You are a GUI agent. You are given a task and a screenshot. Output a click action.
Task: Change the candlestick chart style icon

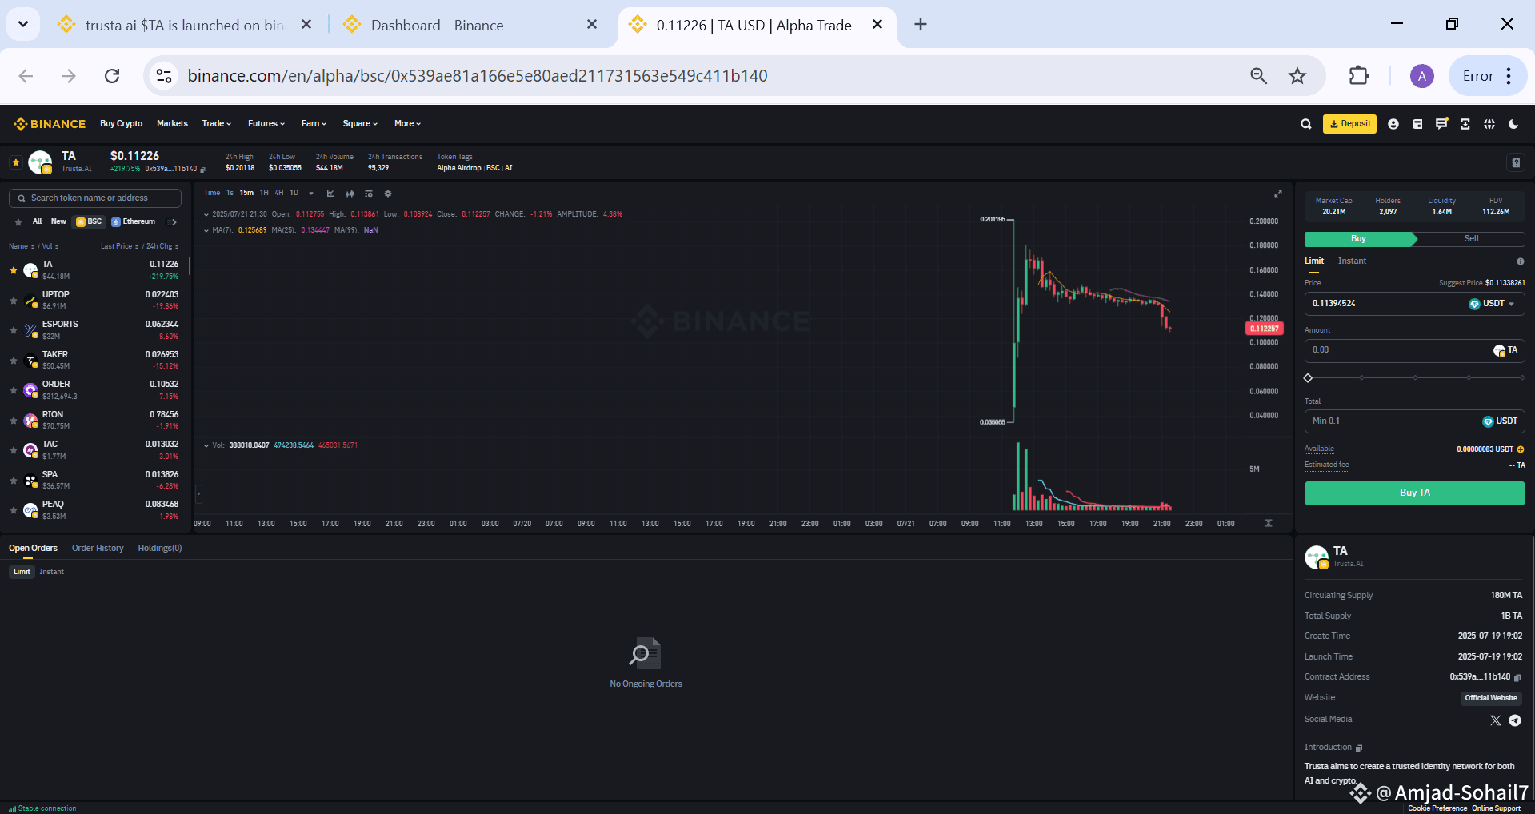(350, 194)
